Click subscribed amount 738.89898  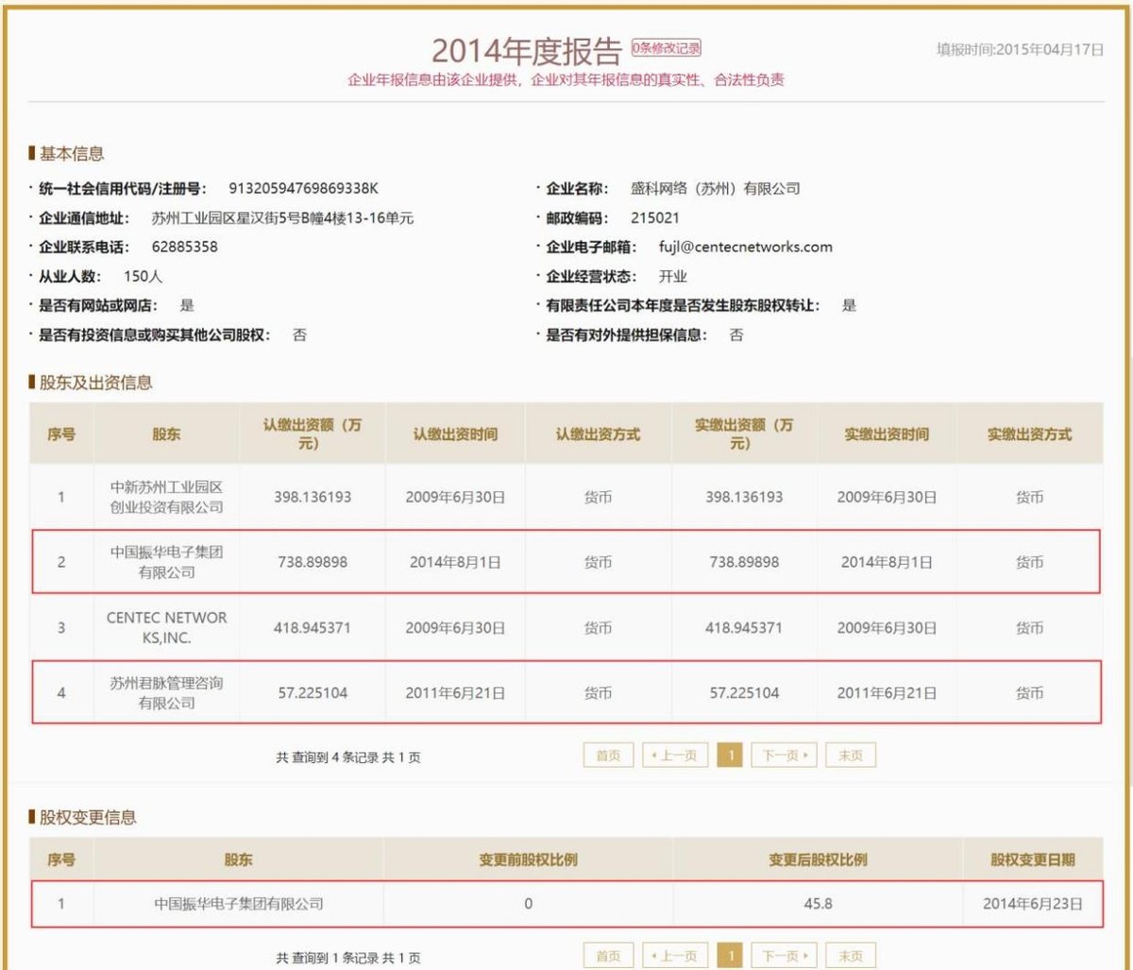(x=312, y=562)
